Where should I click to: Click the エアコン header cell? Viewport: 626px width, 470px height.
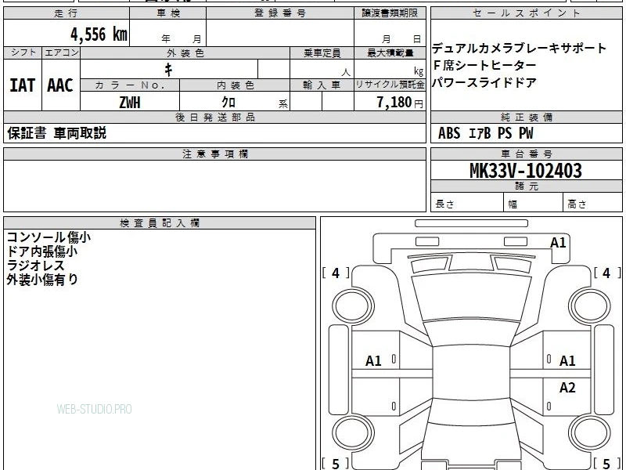(x=61, y=52)
